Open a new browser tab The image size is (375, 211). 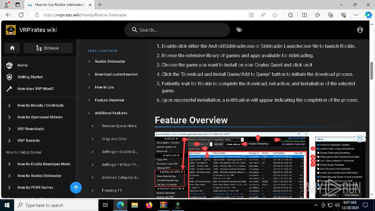(x=100, y=5)
